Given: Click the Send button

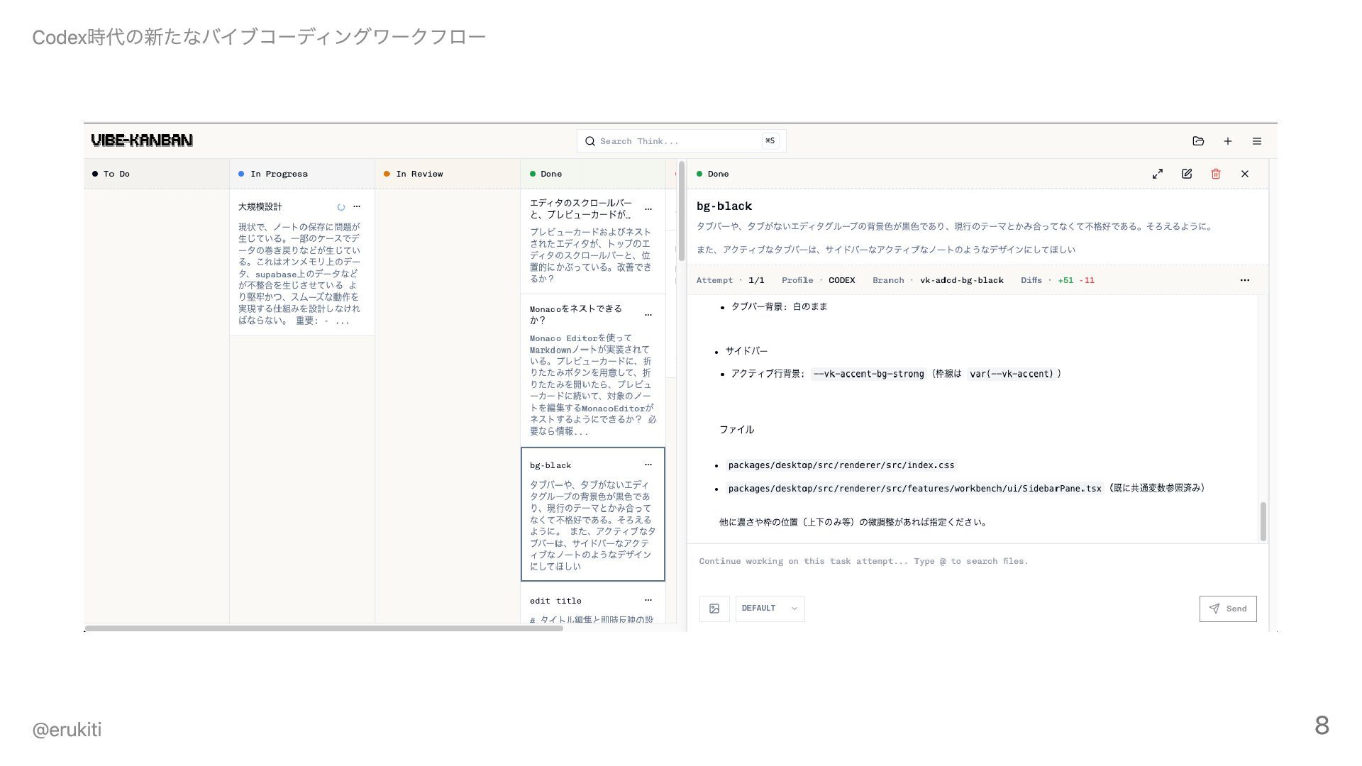Looking at the screenshot, I should pyautogui.click(x=1228, y=609).
